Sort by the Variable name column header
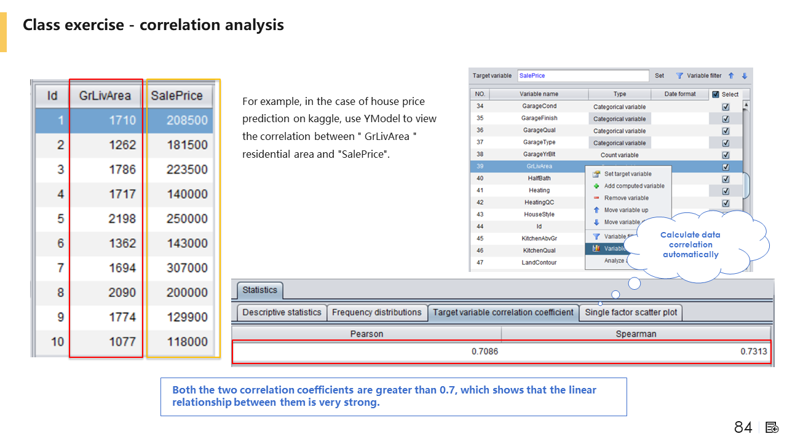Screen dimensions: 787x442 pos(539,95)
